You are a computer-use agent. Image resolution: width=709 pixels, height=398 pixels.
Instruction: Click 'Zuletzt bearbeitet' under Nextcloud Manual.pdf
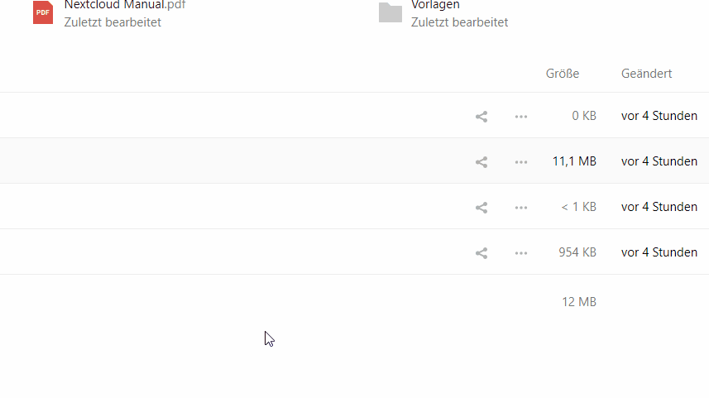click(x=113, y=22)
